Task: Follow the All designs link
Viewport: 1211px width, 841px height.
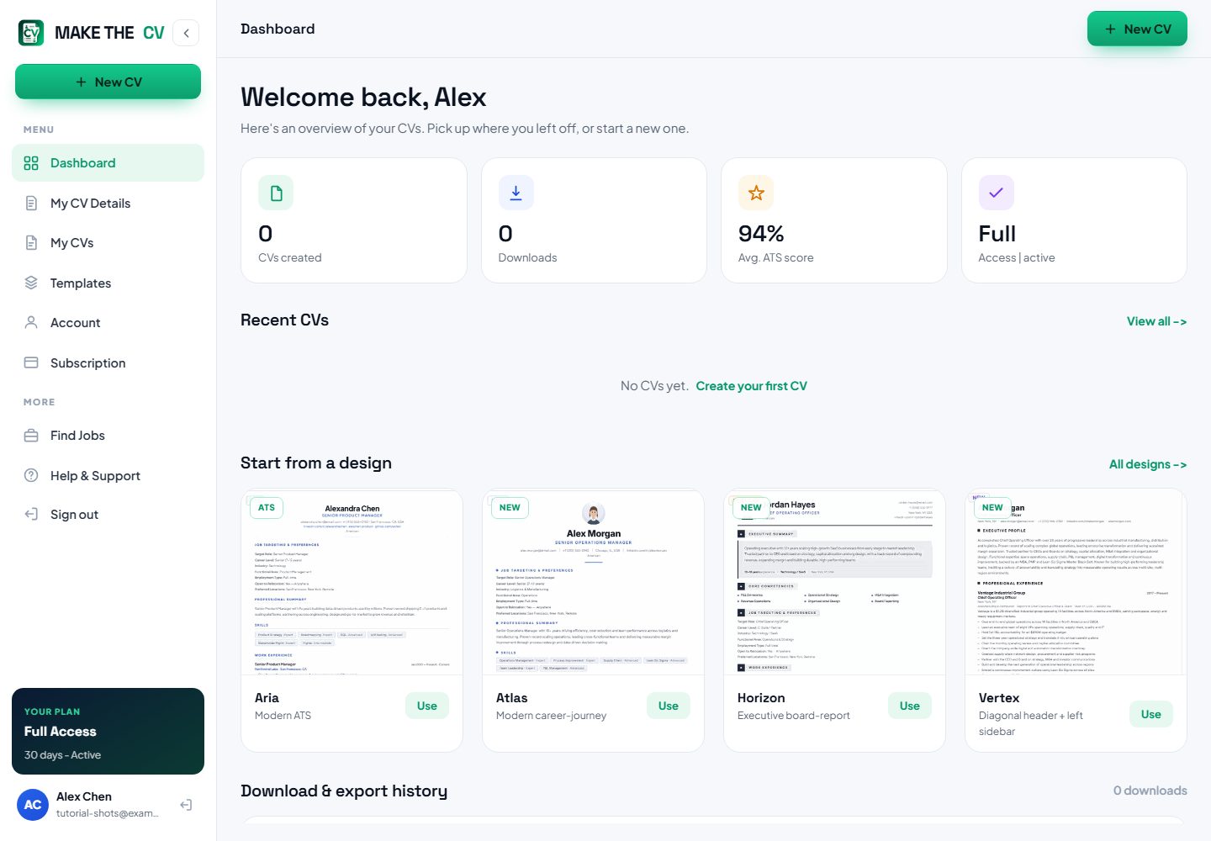Action: (1148, 464)
